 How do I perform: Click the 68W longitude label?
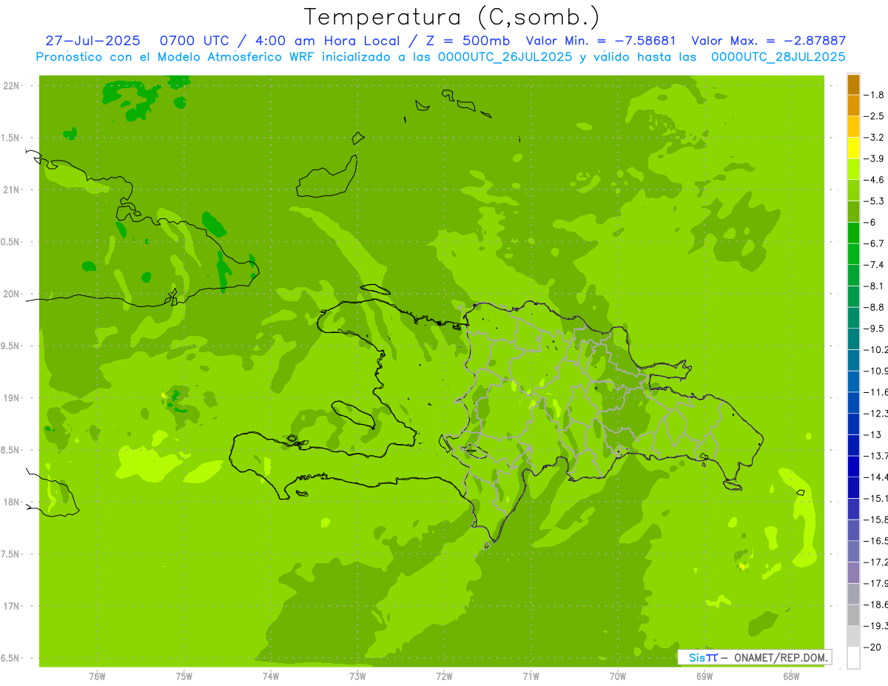click(791, 676)
